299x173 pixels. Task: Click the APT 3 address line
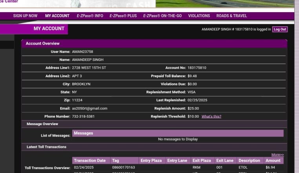tap(77, 76)
